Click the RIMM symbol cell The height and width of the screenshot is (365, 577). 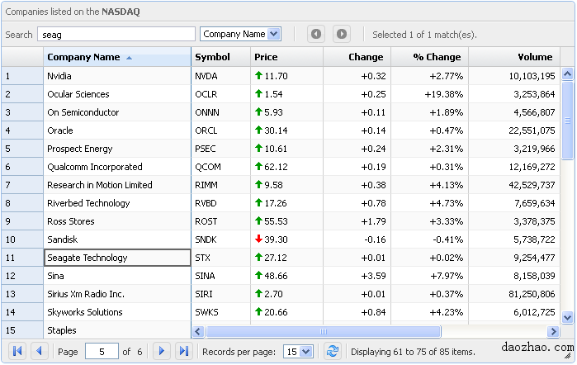[220, 185]
